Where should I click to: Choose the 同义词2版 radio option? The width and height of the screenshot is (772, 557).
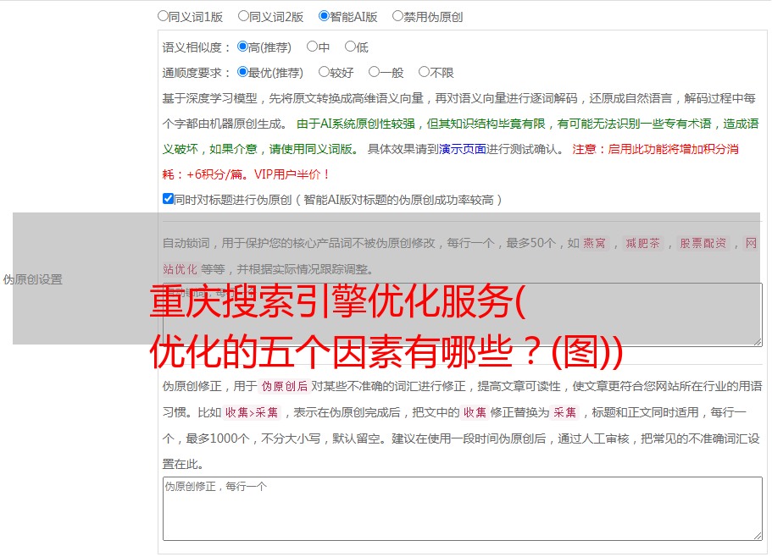pyautogui.click(x=243, y=16)
